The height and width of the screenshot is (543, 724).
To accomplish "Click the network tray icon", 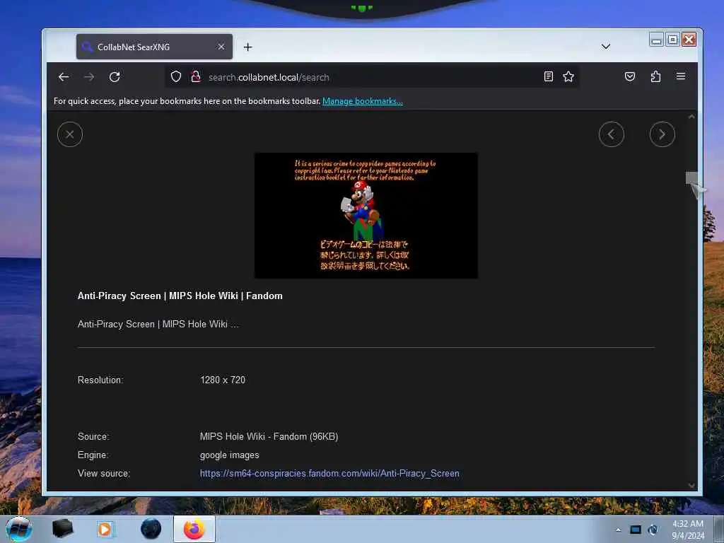I will click(x=653, y=530).
